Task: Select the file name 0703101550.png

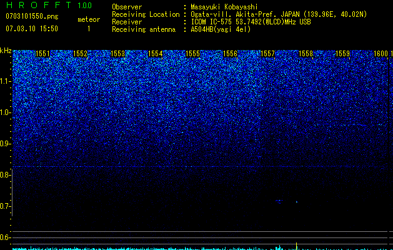Action: [x=32, y=17]
